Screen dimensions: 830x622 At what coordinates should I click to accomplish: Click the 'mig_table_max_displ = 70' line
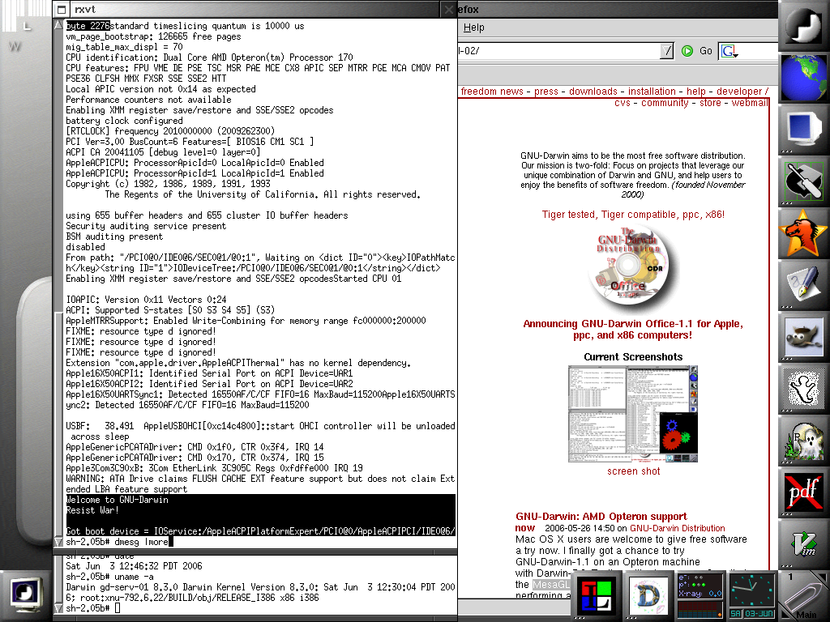point(124,47)
